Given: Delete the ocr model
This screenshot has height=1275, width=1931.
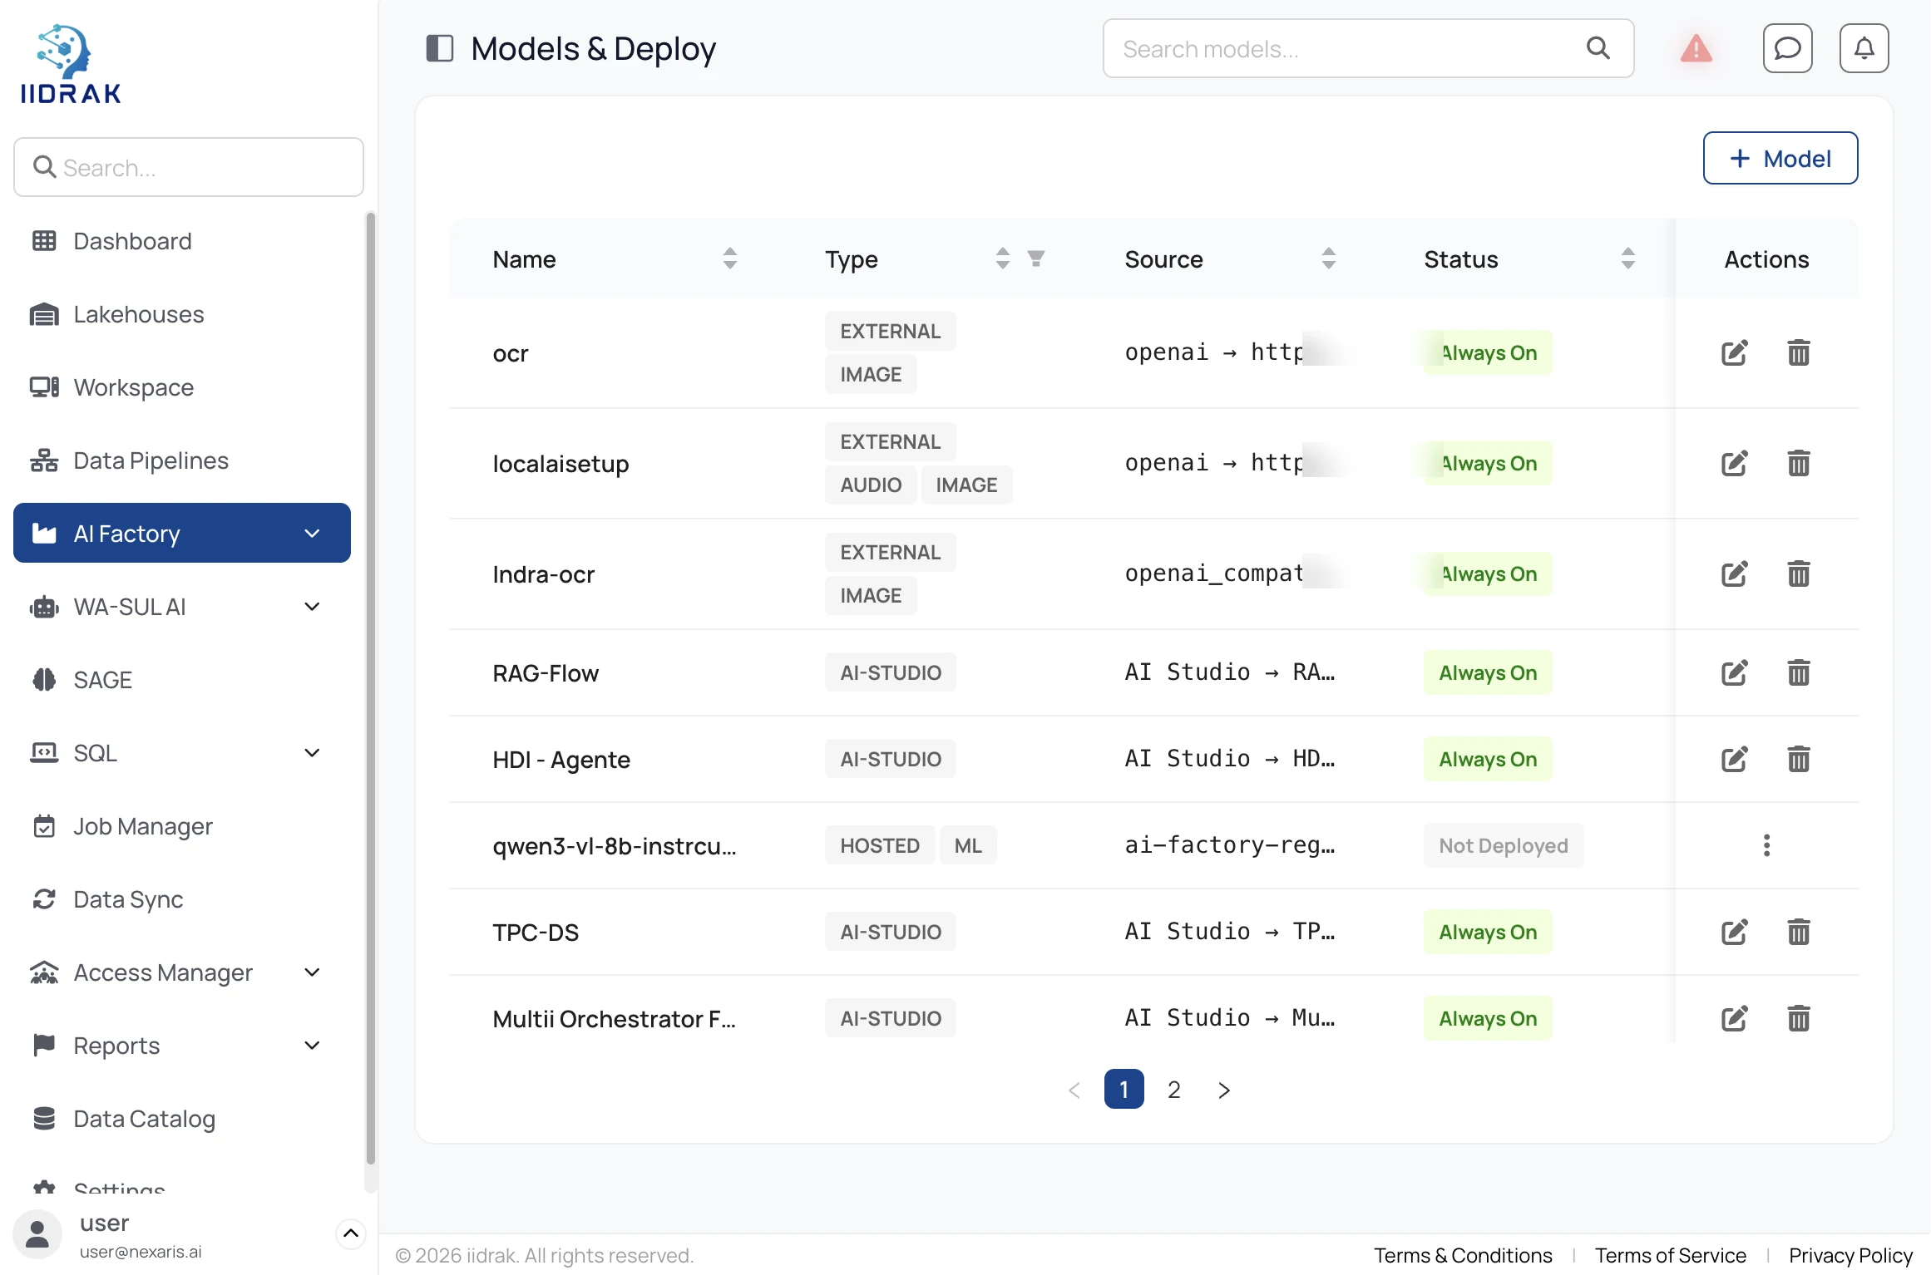Looking at the screenshot, I should (1798, 352).
